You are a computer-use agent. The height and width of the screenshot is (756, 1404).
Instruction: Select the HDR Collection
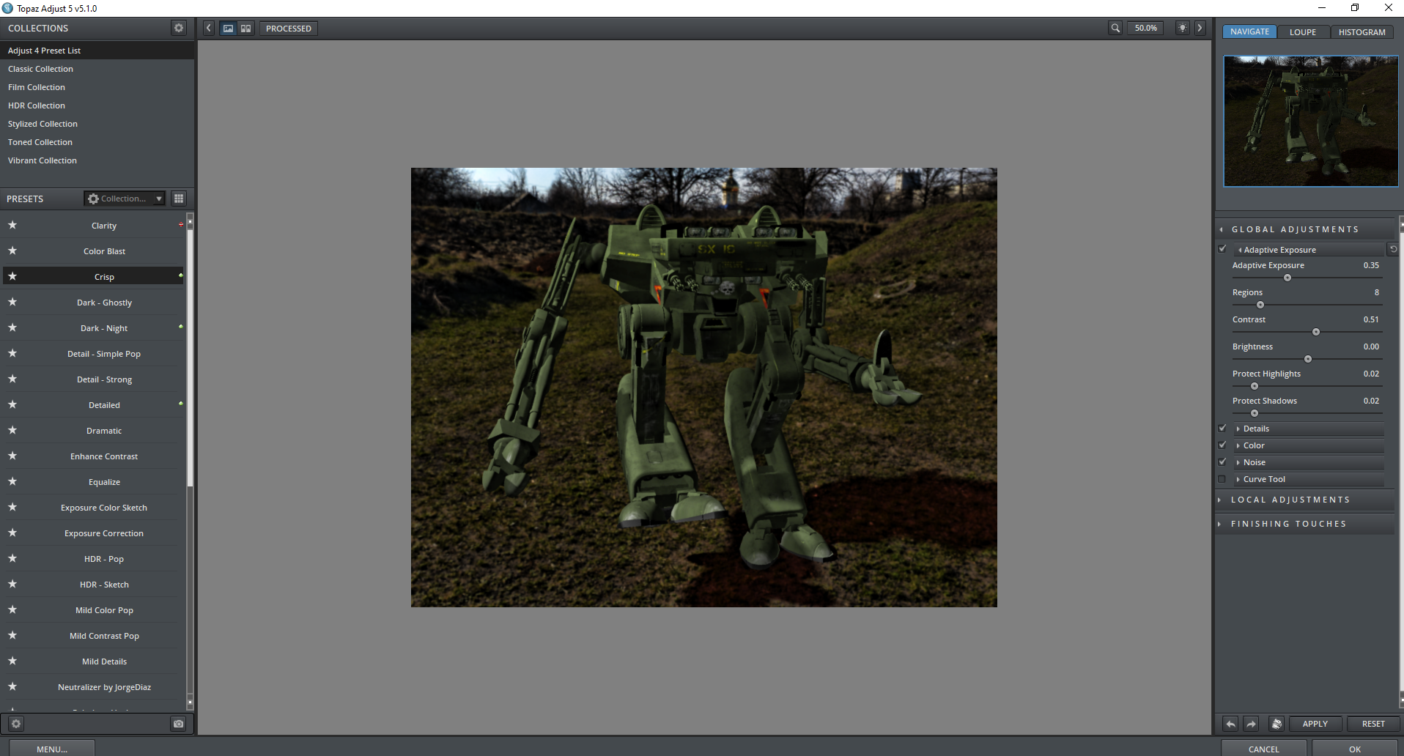(97, 105)
